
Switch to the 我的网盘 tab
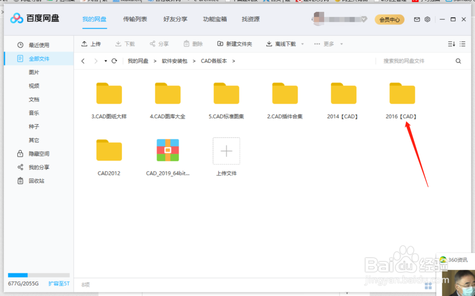(x=94, y=19)
